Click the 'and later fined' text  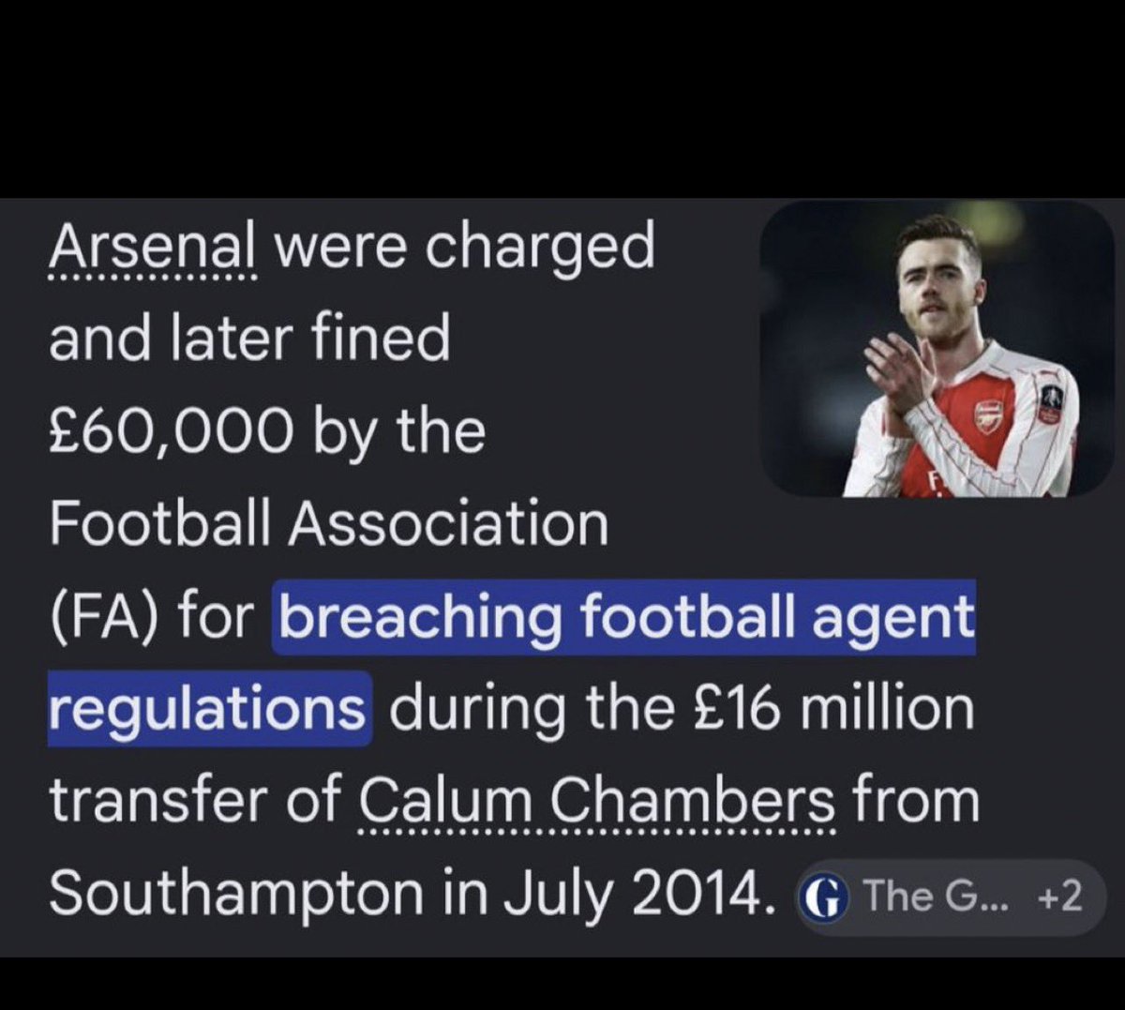249,340
